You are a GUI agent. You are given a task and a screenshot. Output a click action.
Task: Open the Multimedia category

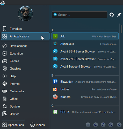(x=25, y=91)
